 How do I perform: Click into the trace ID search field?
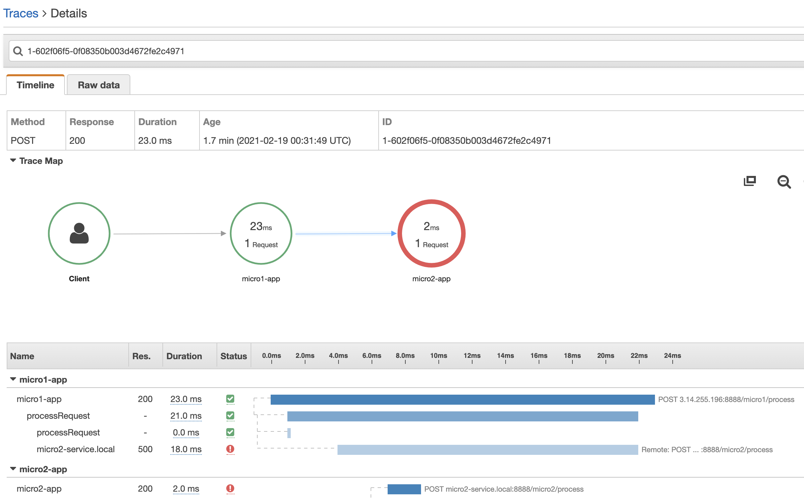(x=401, y=51)
